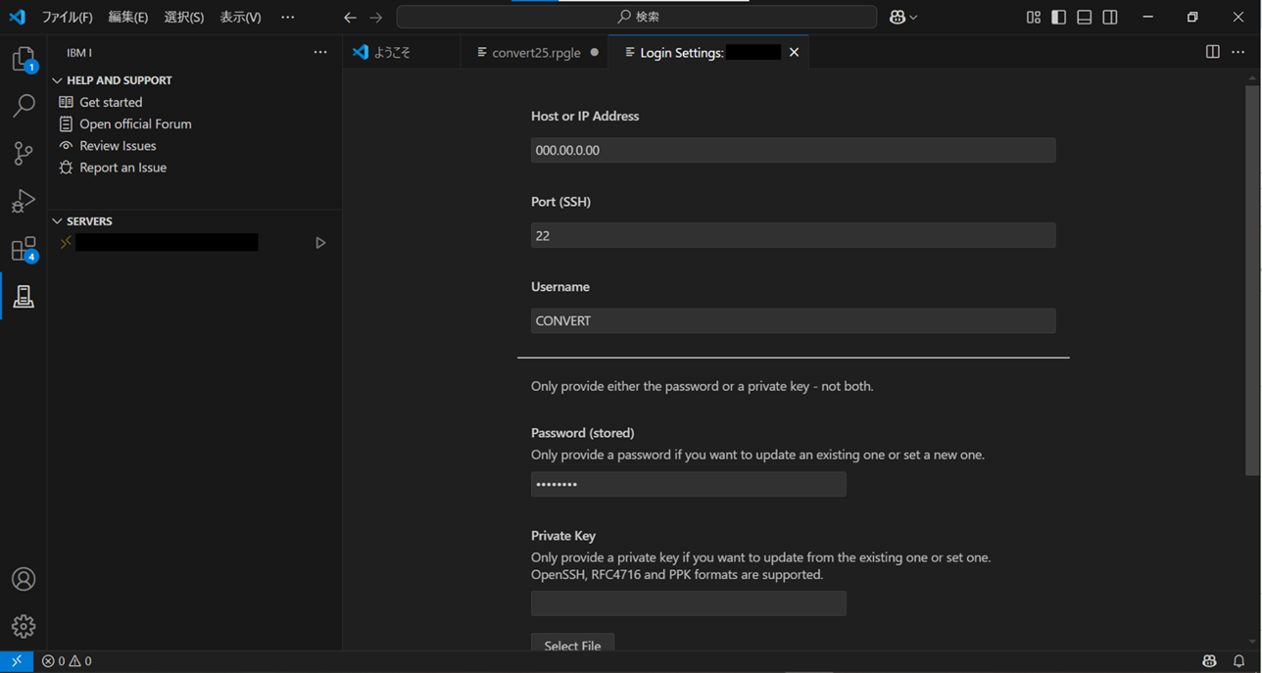Open IBM i panel More Actions ellipsis
This screenshot has height=673, width=1262.
click(x=320, y=52)
